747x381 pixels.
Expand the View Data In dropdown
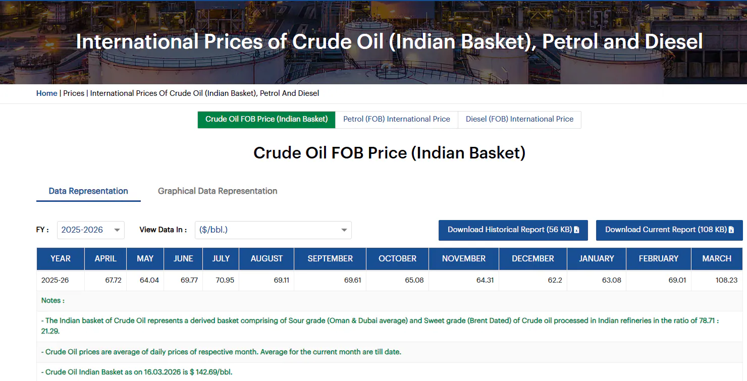pyautogui.click(x=273, y=230)
